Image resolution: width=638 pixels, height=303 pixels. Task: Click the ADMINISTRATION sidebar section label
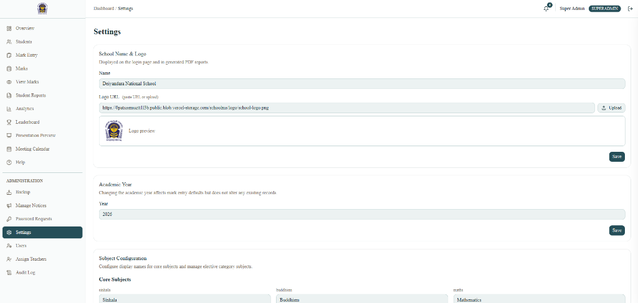25,181
